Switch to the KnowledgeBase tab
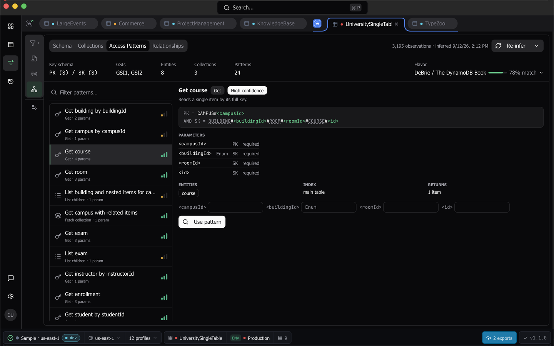Image resolution: width=554 pixels, height=346 pixels. click(x=273, y=23)
